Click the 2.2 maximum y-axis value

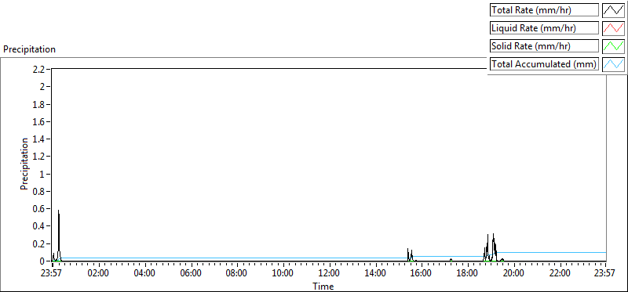point(38,69)
